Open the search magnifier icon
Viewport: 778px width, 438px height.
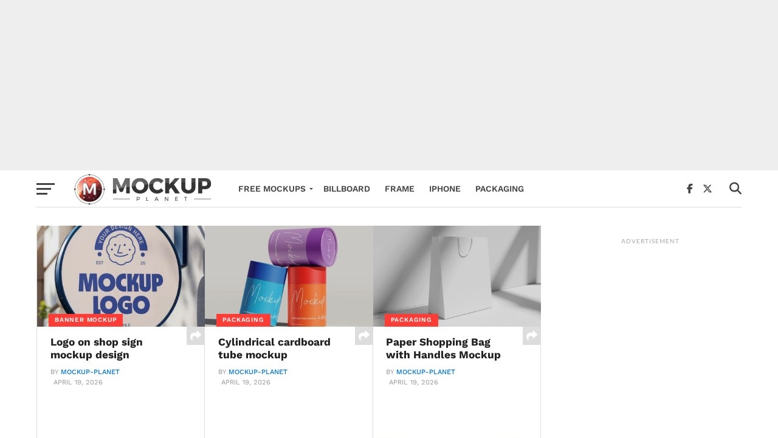pyautogui.click(x=735, y=189)
